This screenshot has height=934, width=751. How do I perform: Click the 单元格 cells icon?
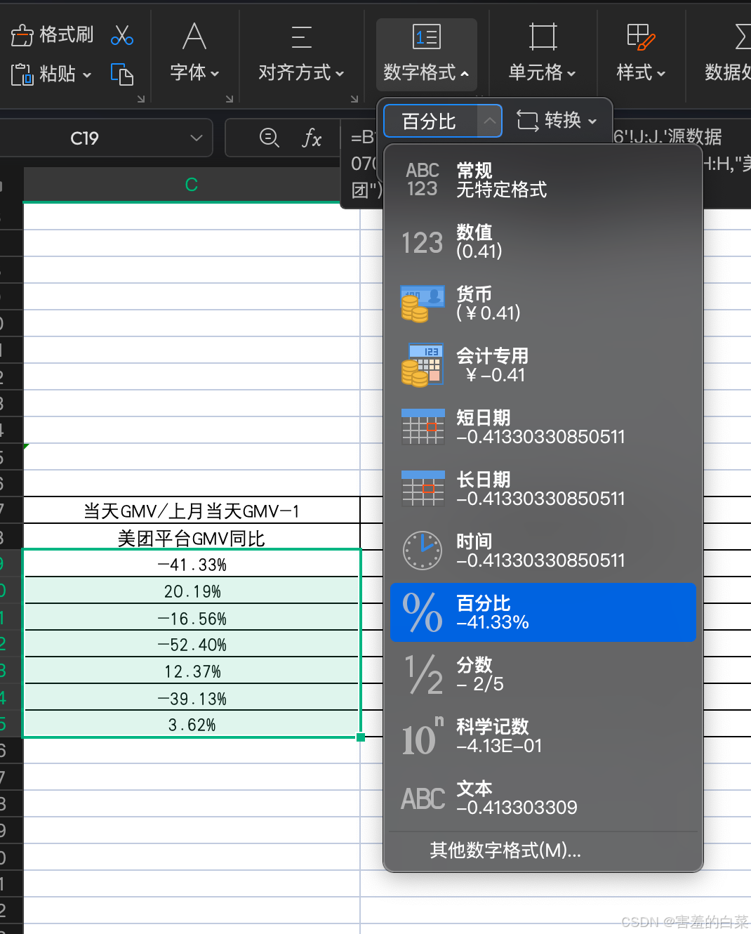point(543,37)
